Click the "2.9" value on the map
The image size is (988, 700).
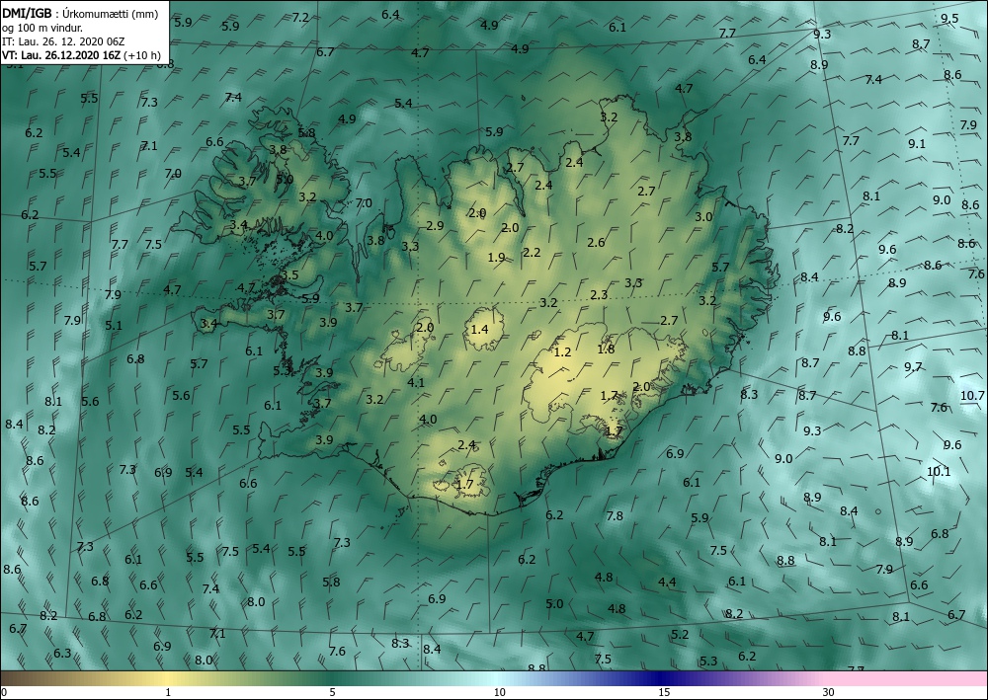[435, 225]
